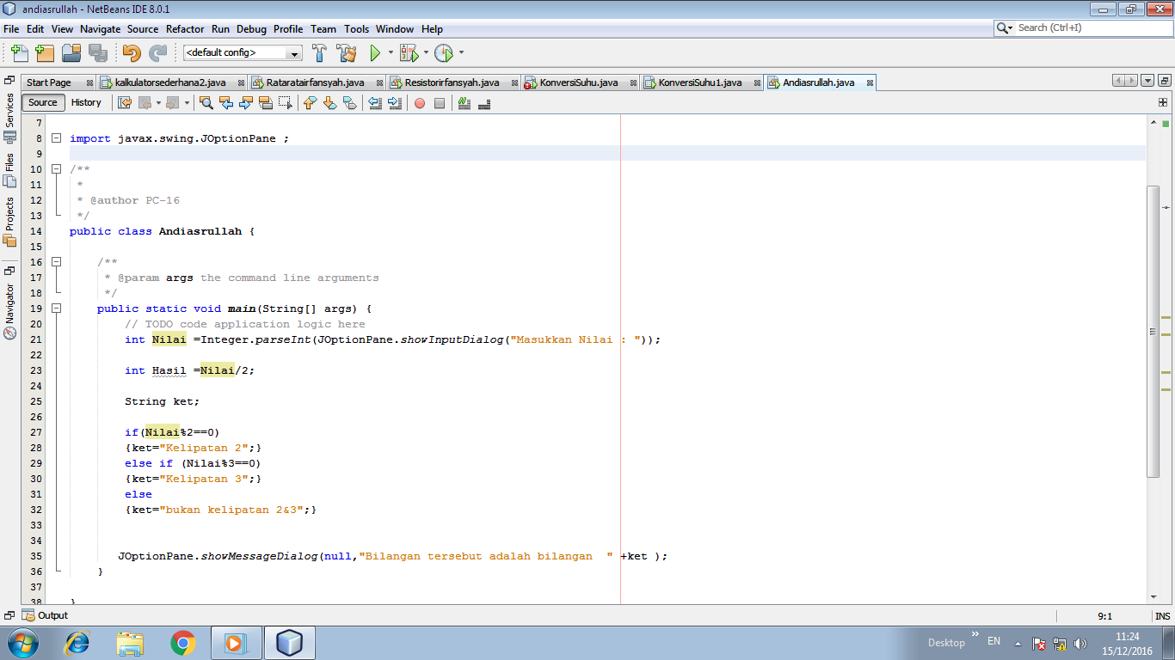Close the Andiasrullah.java tab
Image resolution: width=1175 pixels, height=660 pixels.
pyautogui.click(x=870, y=83)
